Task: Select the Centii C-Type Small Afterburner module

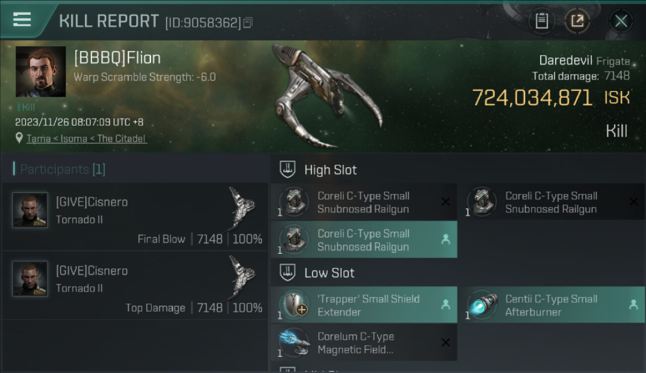Action: pyautogui.click(x=552, y=305)
